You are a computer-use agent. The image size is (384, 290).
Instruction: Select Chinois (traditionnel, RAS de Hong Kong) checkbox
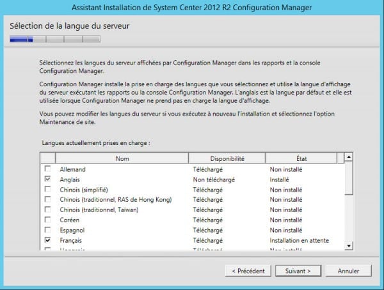tap(48, 200)
